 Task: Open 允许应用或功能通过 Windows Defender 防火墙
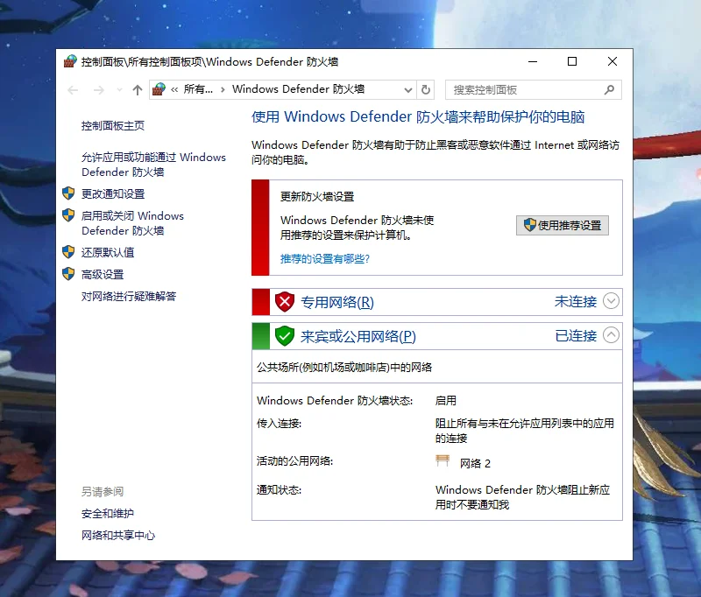(153, 165)
